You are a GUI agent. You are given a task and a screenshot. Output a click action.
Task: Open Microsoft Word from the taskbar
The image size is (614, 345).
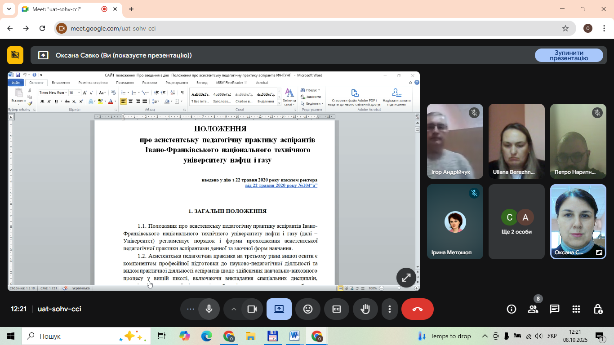(295, 336)
